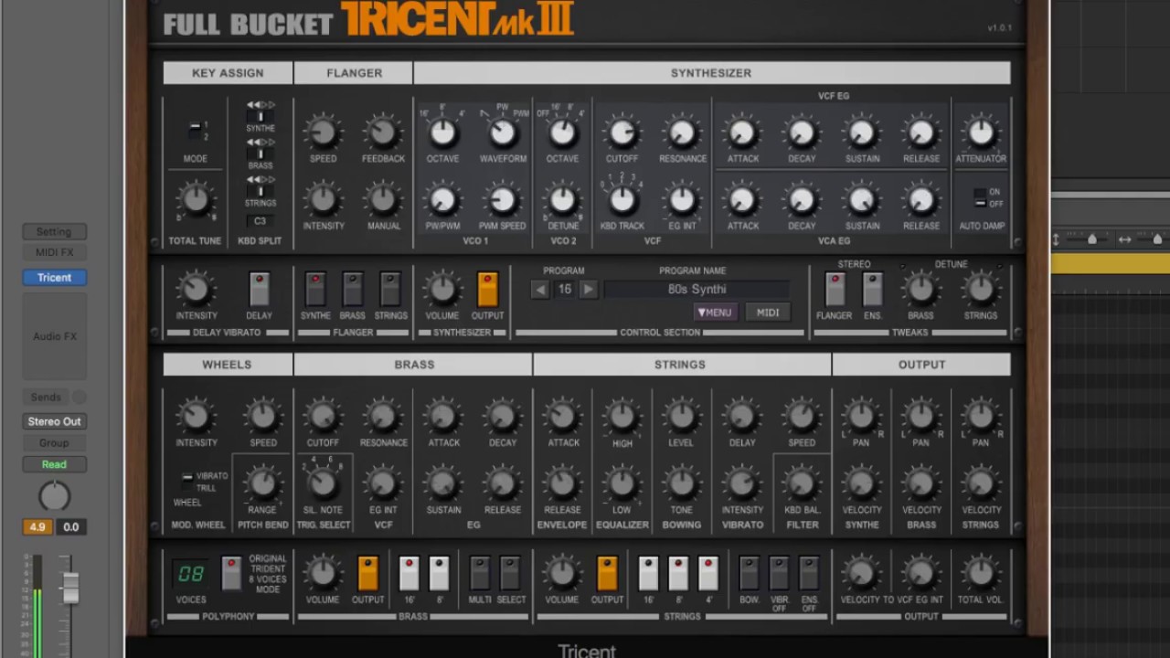Click the Strings Equalizer HIGH knob
This screenshot has width=1170, height=658.
622,416
